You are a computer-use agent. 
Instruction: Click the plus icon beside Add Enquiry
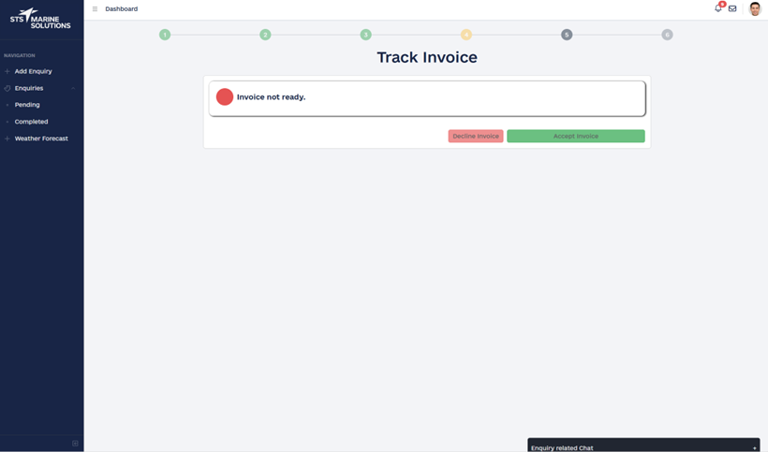(x=7, y=71)
